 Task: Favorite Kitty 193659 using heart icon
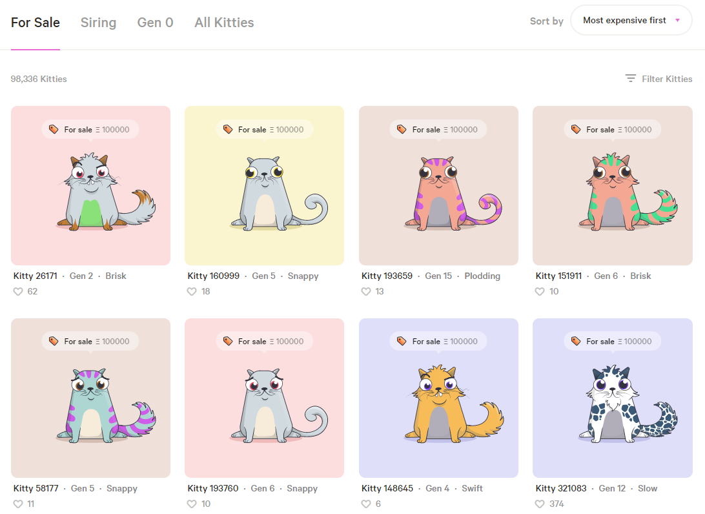click(366, 291)
